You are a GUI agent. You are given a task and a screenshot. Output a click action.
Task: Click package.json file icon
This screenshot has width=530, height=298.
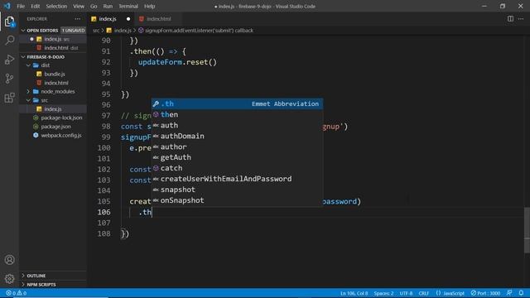coord(36,127)
